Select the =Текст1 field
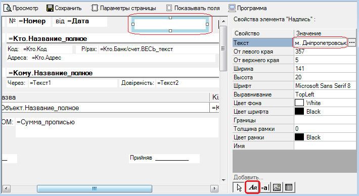The image size is (359, 196). pyautogui.click(x=73, y=83)
